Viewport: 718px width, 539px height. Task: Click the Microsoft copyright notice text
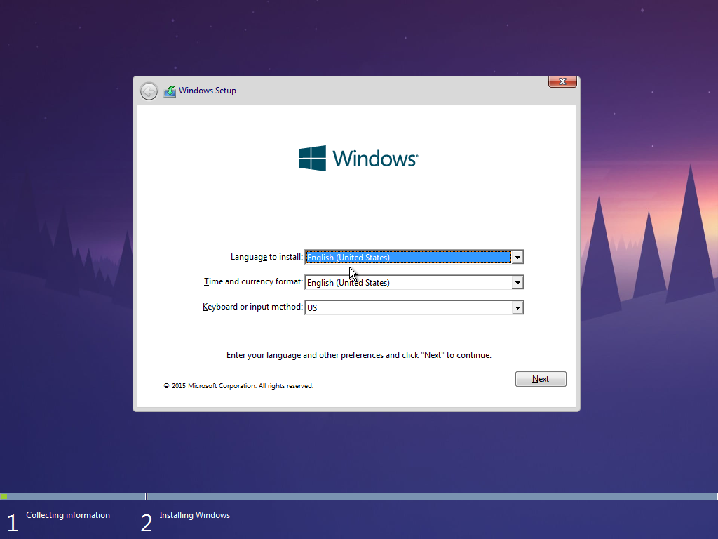coord(238,386)
